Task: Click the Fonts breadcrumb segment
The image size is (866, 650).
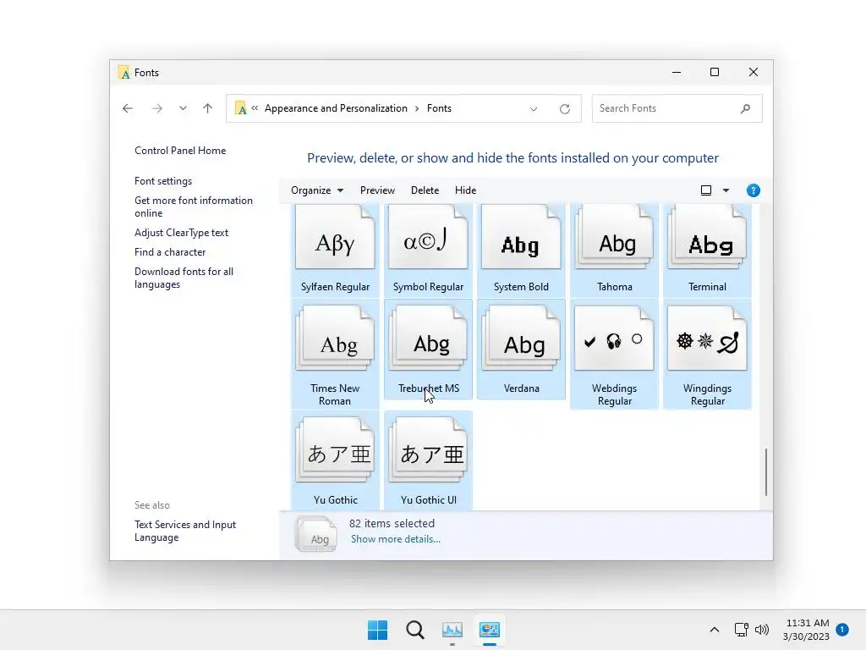Action: 439,108
